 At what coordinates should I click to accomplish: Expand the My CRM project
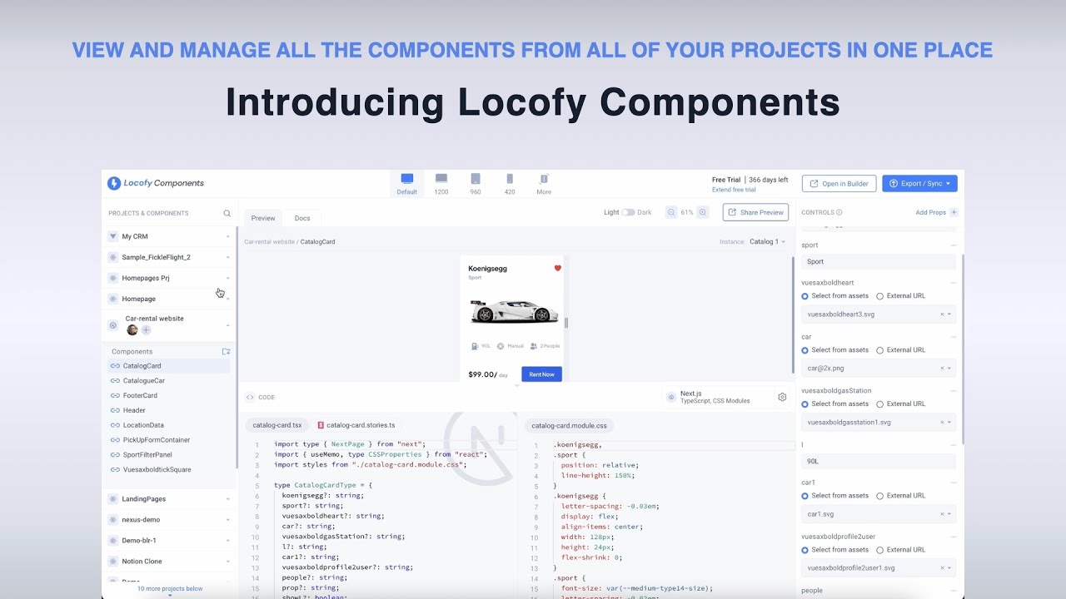pyautogui.click(x=228, y=236)
